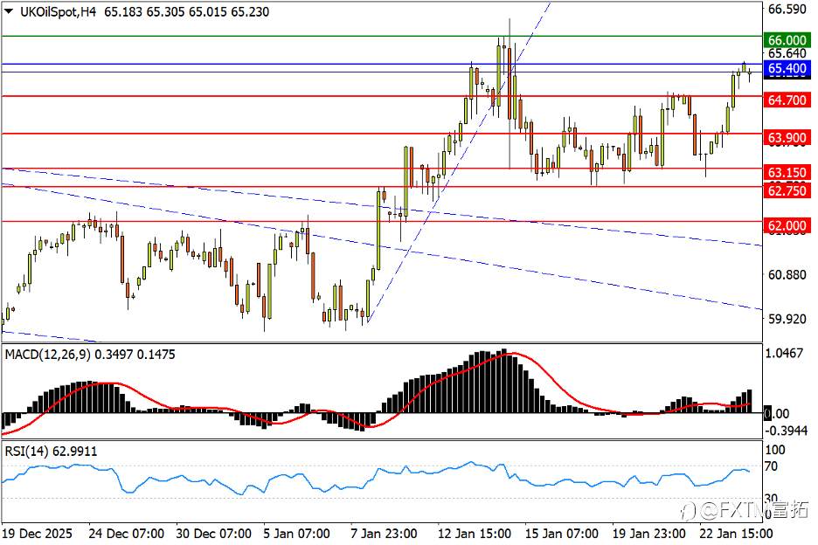Select the 66.000 green price label
This screenshot has width=818, height=545.
click(787, 40)
